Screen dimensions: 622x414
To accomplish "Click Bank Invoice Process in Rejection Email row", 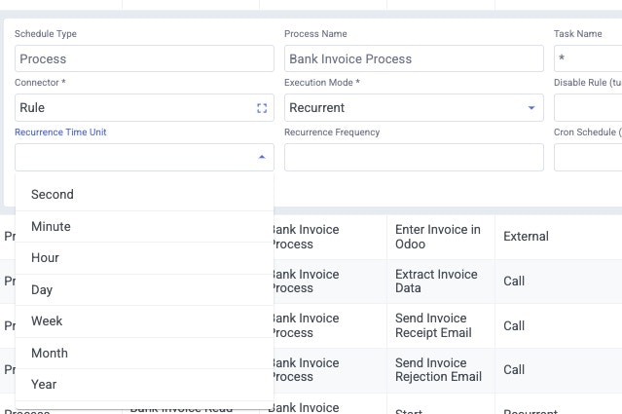I will pyautogui.click(x=330, y=370).
